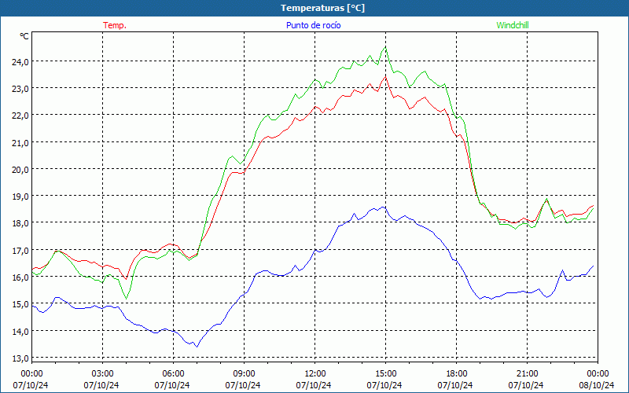Click the 09:00 time axis label
The image size is (629, 393).
pyautogui.click(x=244, y=374)
